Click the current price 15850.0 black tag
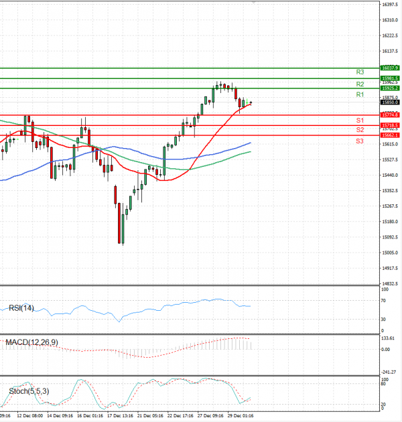This screenshot has height=422, width=402. (389, 102)
